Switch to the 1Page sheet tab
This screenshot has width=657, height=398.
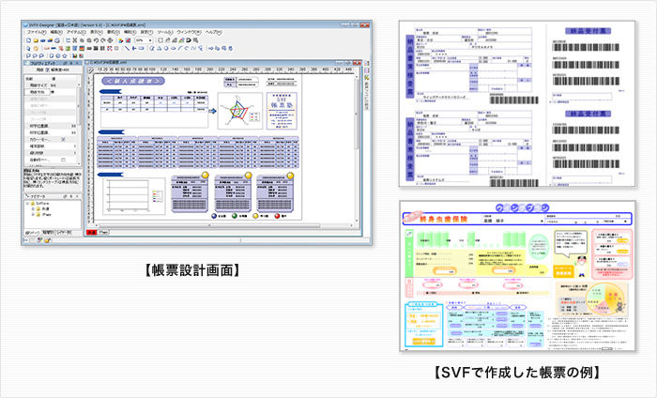click(x=103, y=230)
